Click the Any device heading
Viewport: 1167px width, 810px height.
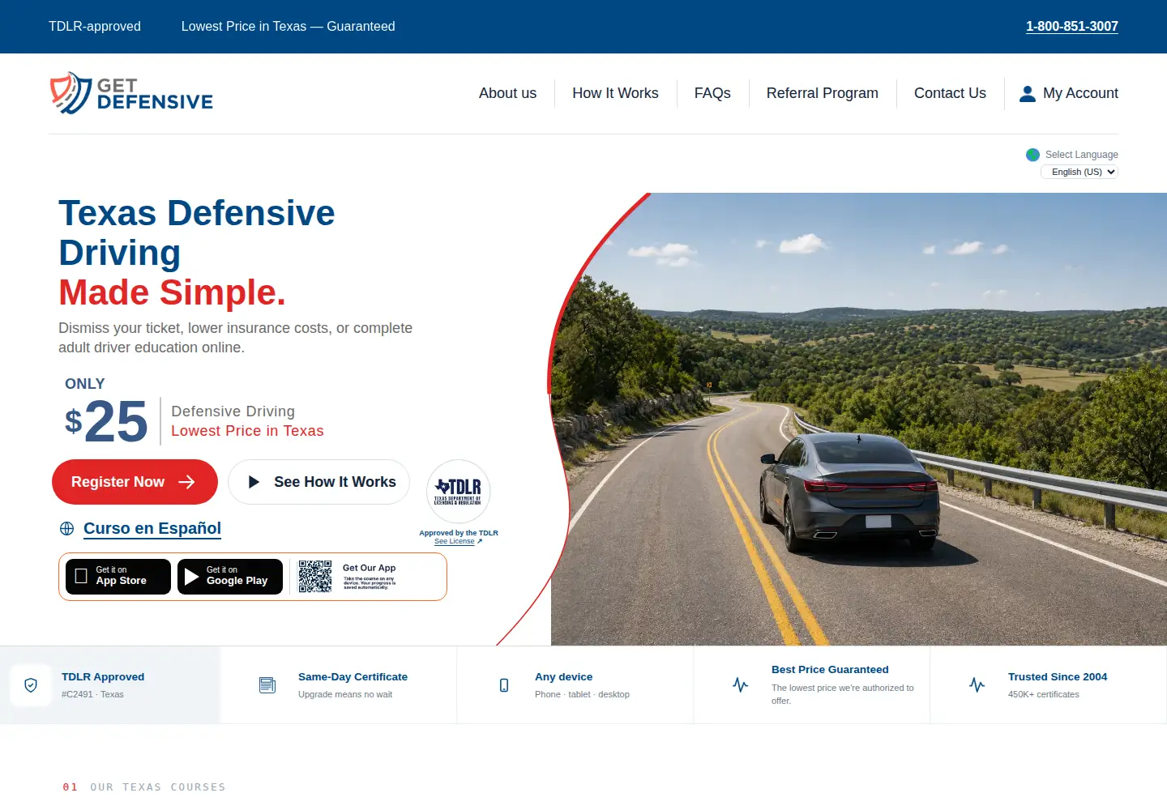click(563, 677)
